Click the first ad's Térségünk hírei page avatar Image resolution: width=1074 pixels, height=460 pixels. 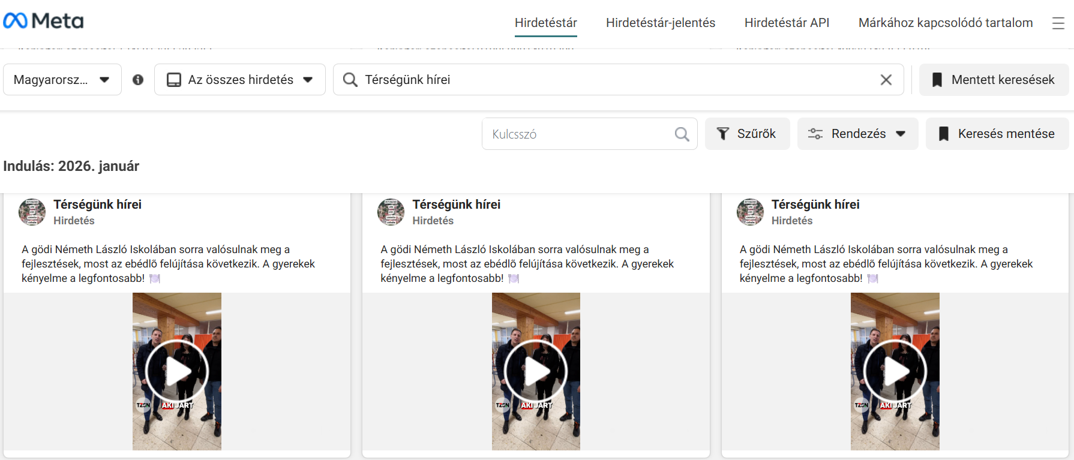32,212
